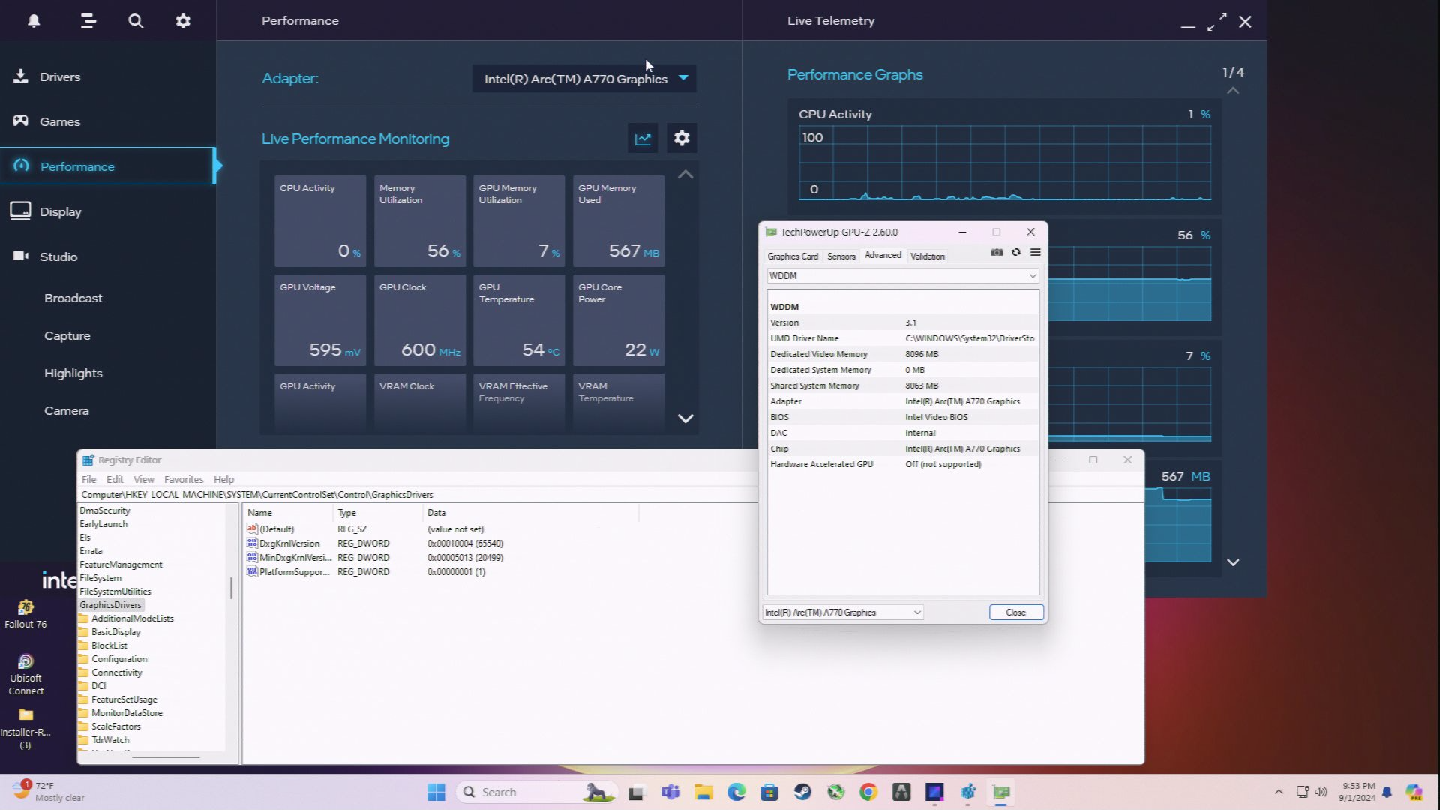Switch to the Sensors tab in GPU-Z
Viewport: 1440px width, 810px height.
pos(841,256)
